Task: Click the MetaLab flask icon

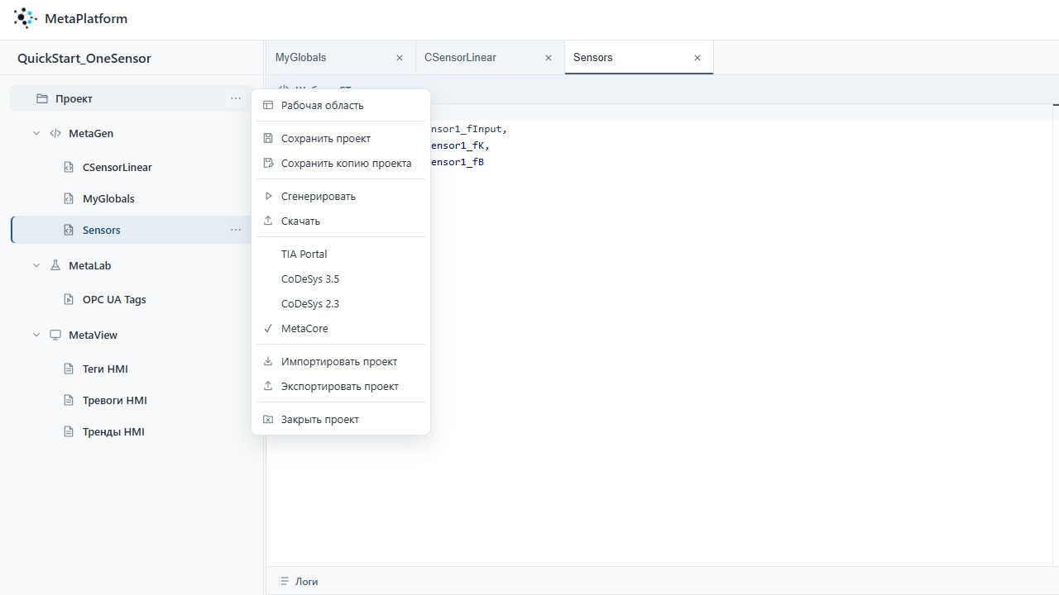Action: pyautogui.click(x=55, y=265)
